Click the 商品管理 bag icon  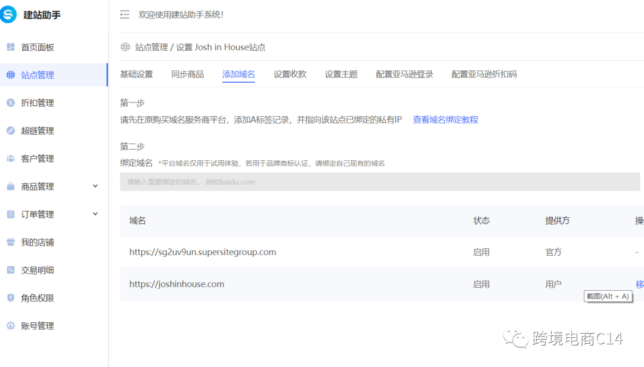pos(11,186)
